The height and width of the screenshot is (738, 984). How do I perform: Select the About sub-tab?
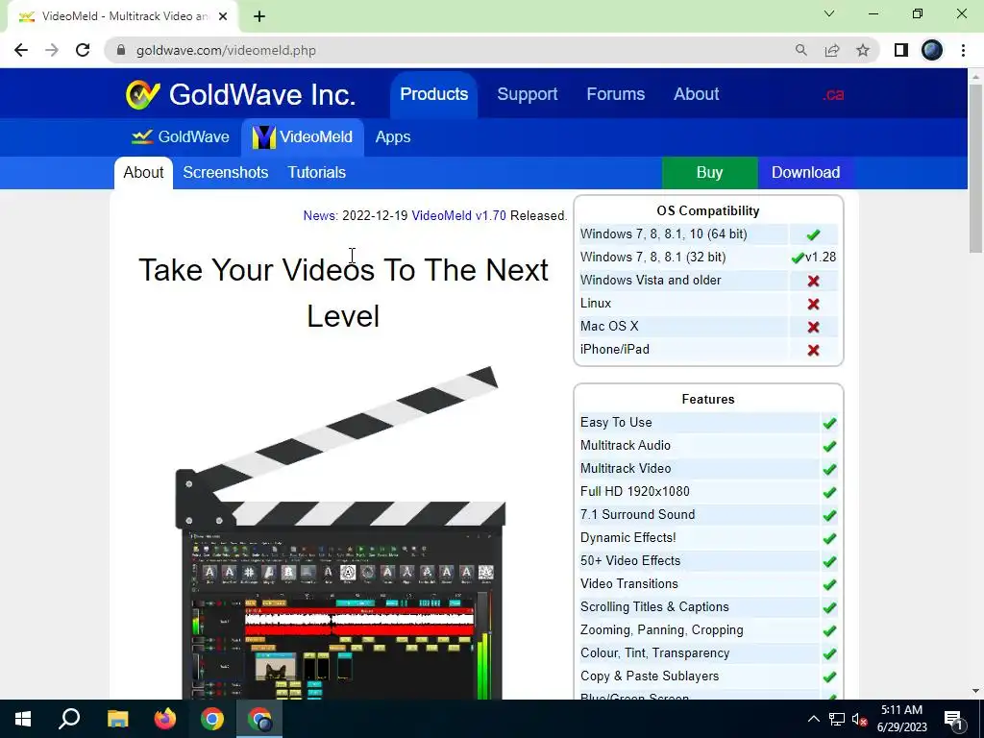click(x=143, y=173)
